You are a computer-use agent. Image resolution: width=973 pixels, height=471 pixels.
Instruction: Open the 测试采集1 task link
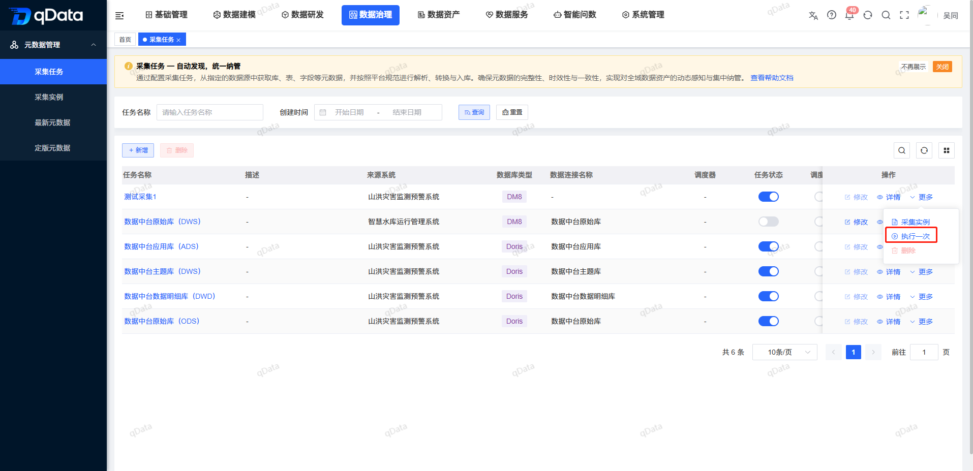(x=140, y=197)
